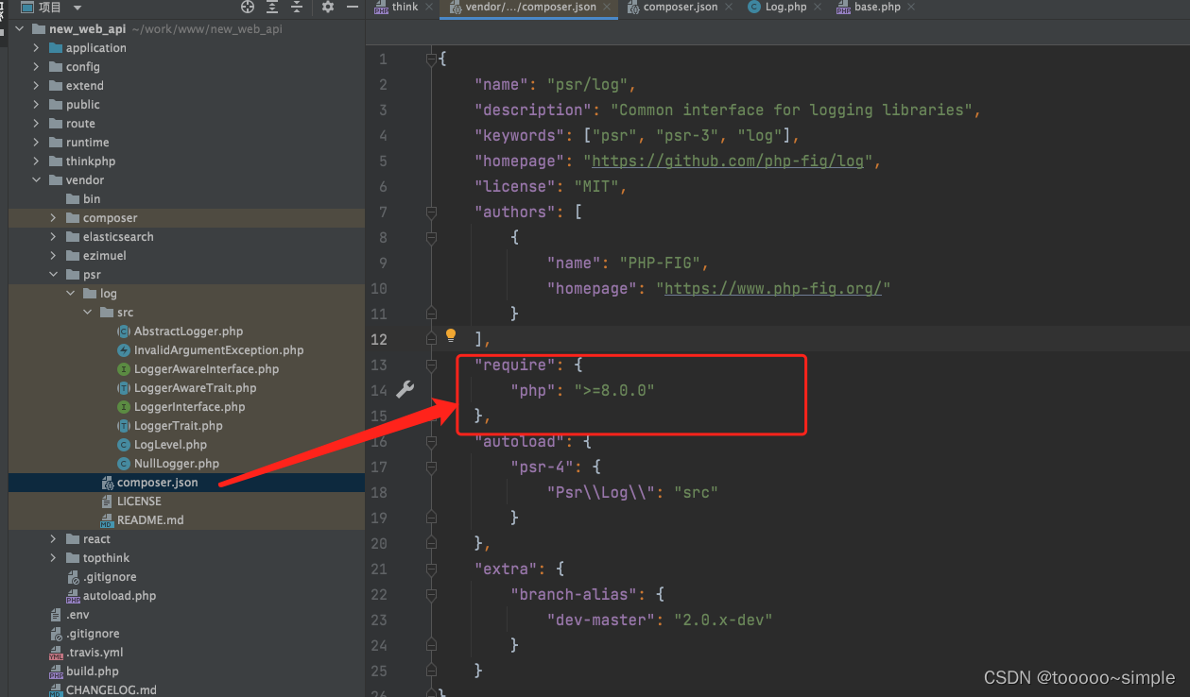Close the think tab
The image size is (1190, 697).
click(428, 7)
